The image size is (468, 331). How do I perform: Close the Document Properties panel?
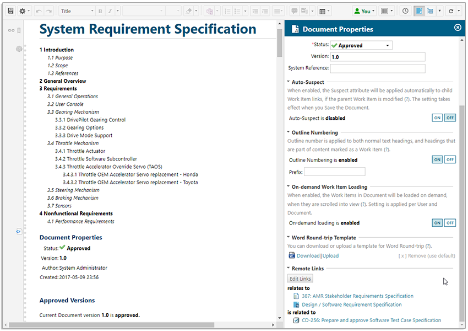pyautogui.click(x=458, y=28)
